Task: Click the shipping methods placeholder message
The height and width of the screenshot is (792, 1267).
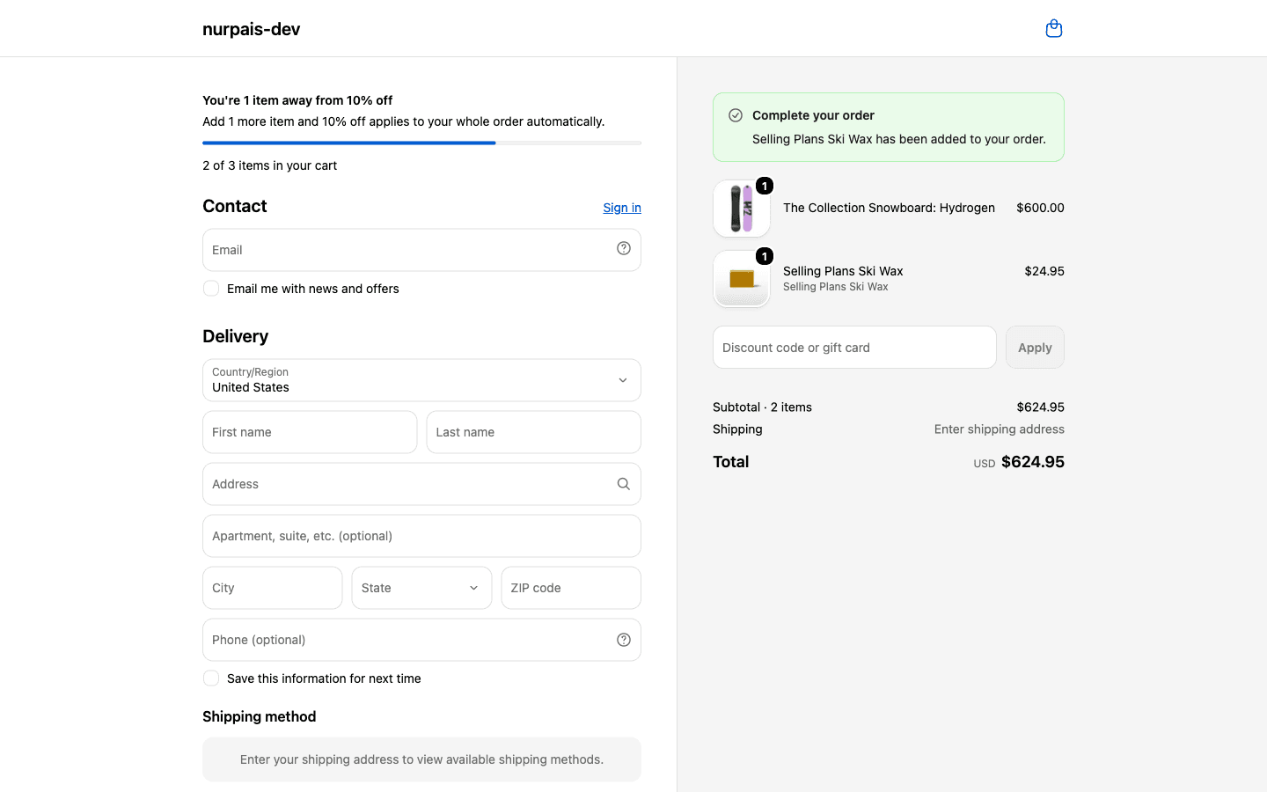Action: (x=421, y=759)
